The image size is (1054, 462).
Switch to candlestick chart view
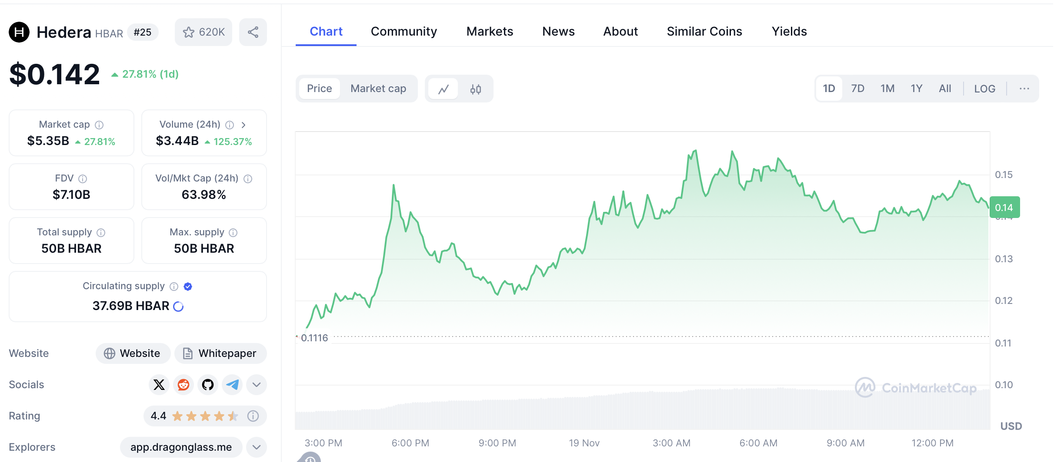tap(475, 89)
